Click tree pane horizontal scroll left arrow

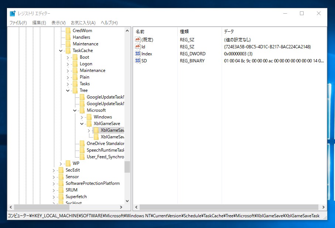click(x=11, y=207)
